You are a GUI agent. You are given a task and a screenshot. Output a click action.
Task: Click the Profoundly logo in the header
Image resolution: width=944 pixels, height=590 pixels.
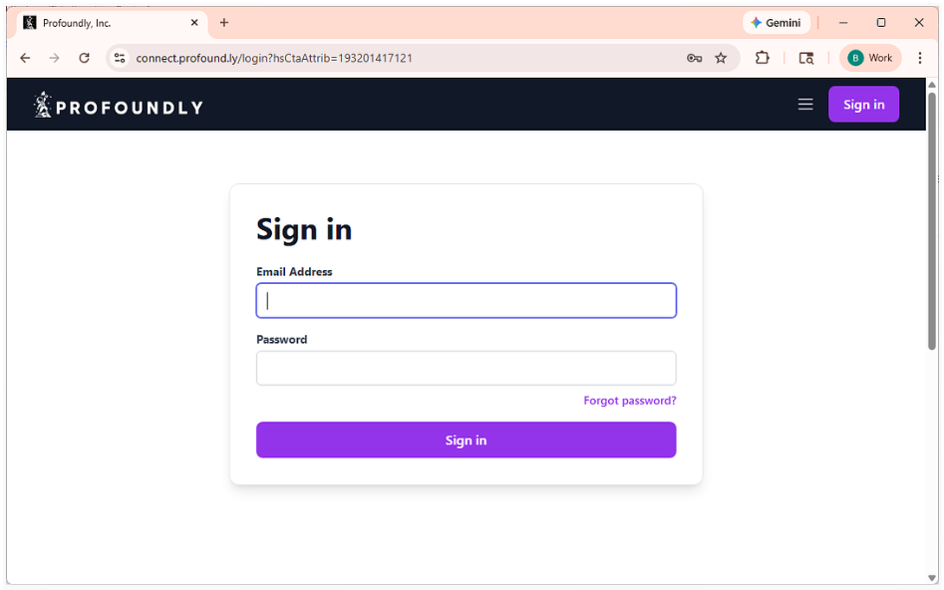(117, 104)
